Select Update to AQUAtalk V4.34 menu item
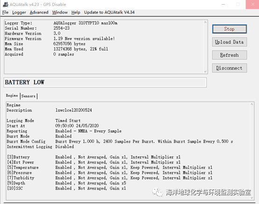The width and height of the screenshot is (259, 204). coord(109,12)
